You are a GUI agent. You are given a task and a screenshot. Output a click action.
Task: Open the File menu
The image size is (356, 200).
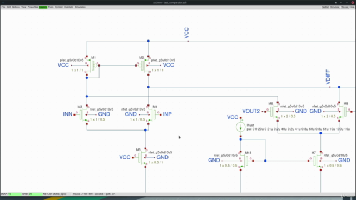3,7
